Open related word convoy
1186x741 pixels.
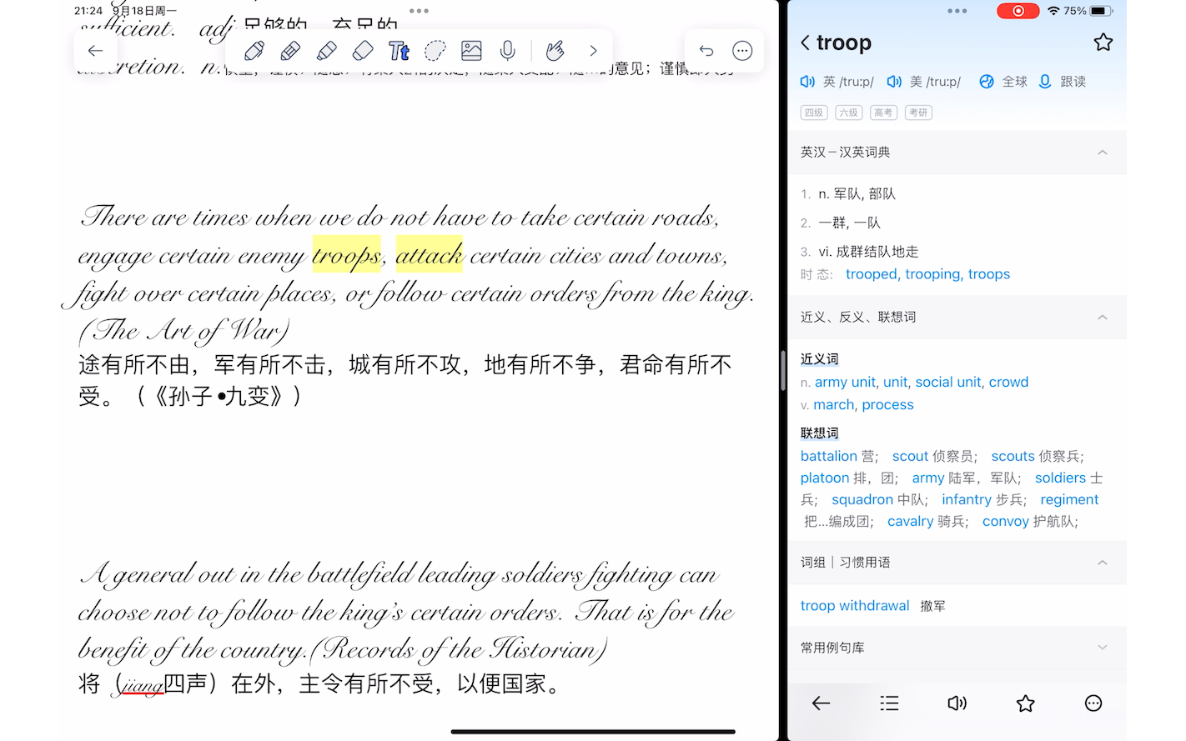(1006, 522)
